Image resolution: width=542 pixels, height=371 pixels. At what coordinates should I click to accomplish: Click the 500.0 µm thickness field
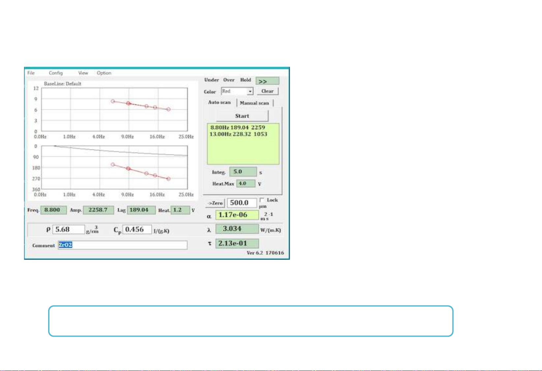click(242, 203)
